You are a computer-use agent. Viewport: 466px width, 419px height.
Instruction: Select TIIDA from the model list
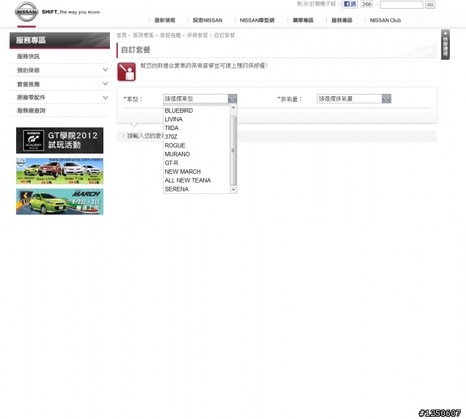tap(197, 128)
